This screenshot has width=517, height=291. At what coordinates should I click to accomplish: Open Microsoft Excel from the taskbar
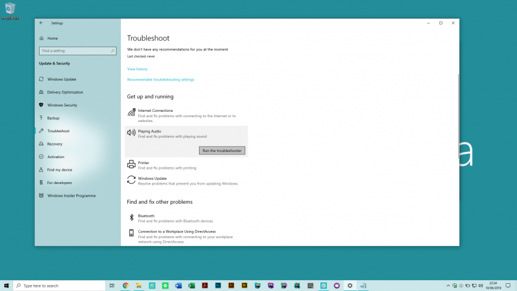[x=192, y=286]
